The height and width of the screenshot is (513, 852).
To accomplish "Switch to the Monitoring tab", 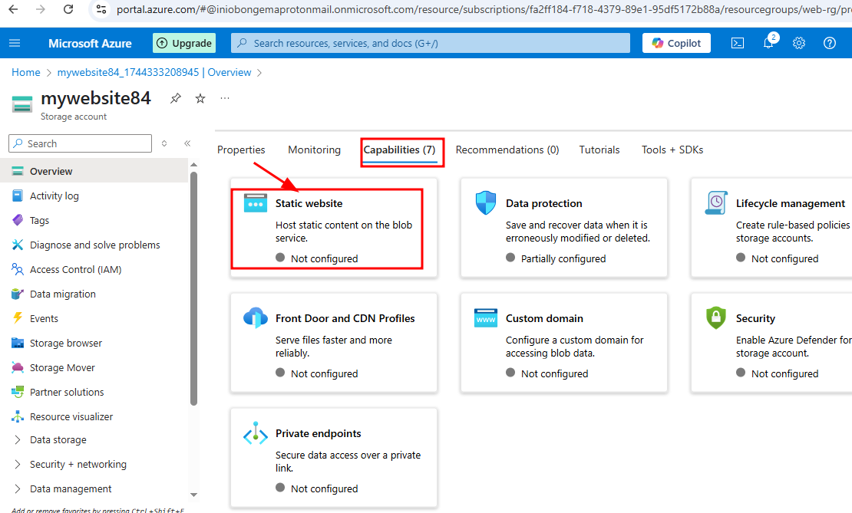I will coord(314,150).
